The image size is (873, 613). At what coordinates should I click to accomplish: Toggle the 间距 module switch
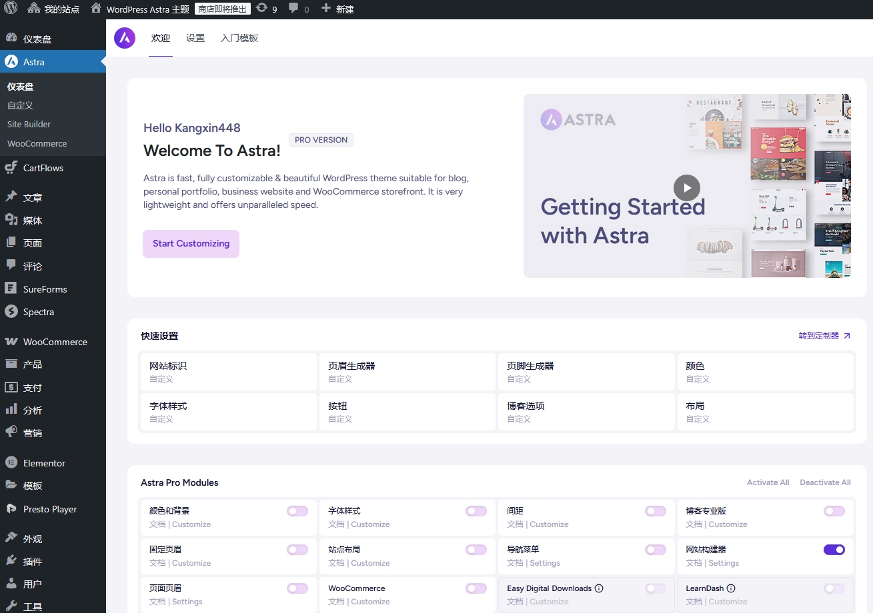pyautogui.click(x=656, y=511)
